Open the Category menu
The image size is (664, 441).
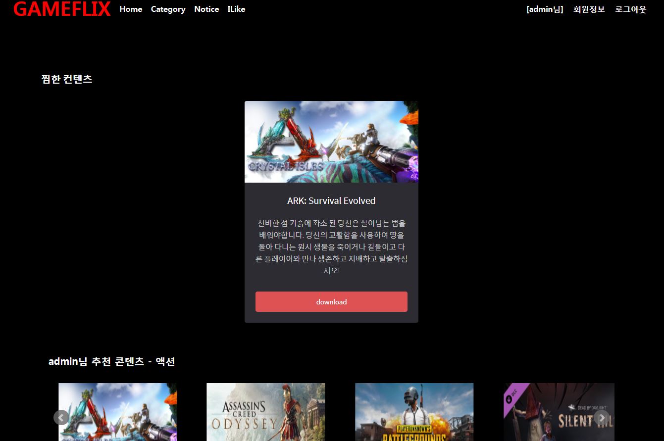click(168, 9)
